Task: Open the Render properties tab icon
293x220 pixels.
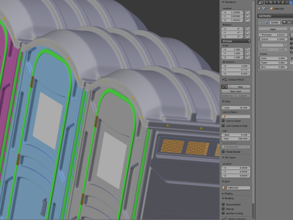Action: pyautogui.click(x=267, y=2)
